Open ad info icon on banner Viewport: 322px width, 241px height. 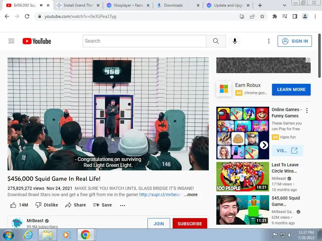[308, 60]
